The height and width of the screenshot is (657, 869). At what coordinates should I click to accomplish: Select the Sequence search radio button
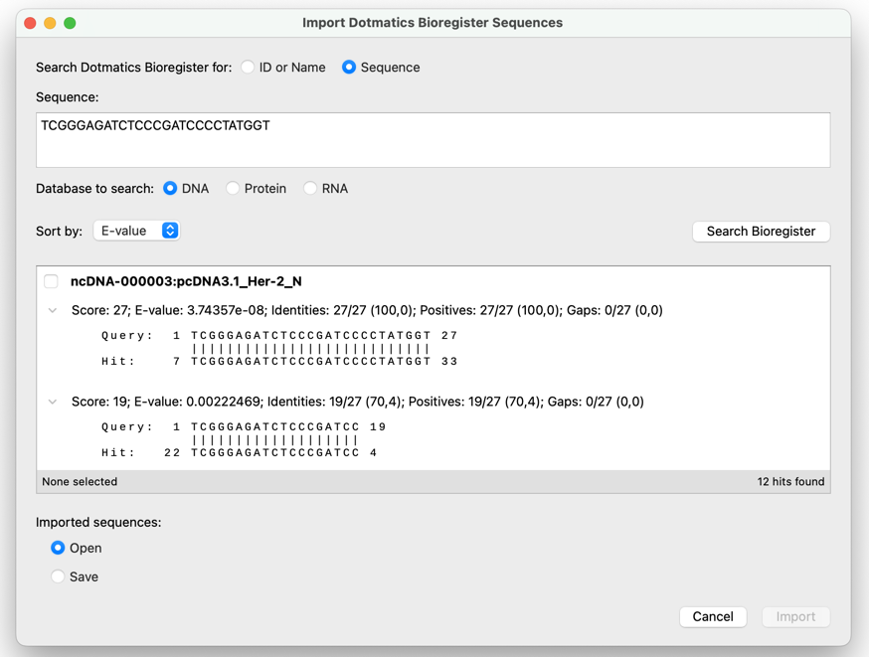(349, 67)
